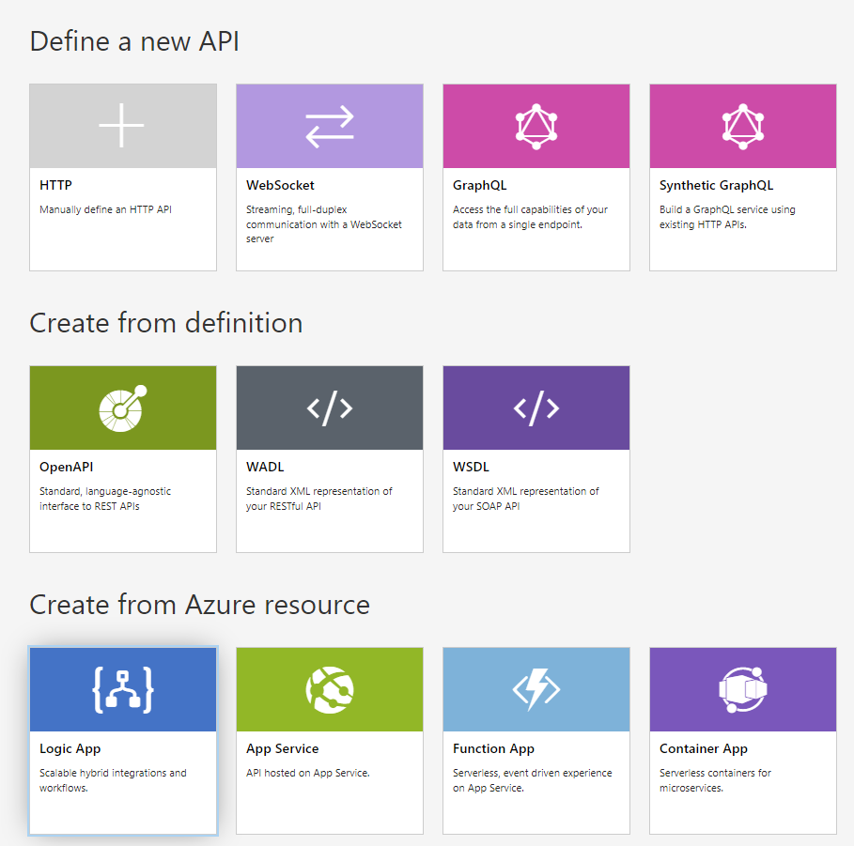
Task: Click the GraphQL logo icon
Action: coord(536,127)
